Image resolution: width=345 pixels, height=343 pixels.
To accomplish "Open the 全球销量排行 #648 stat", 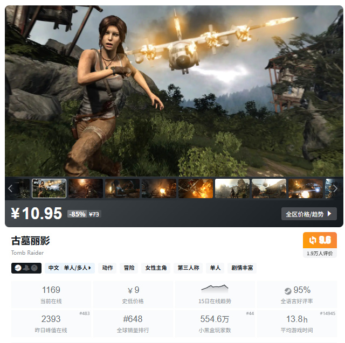I will coord(133,324).
